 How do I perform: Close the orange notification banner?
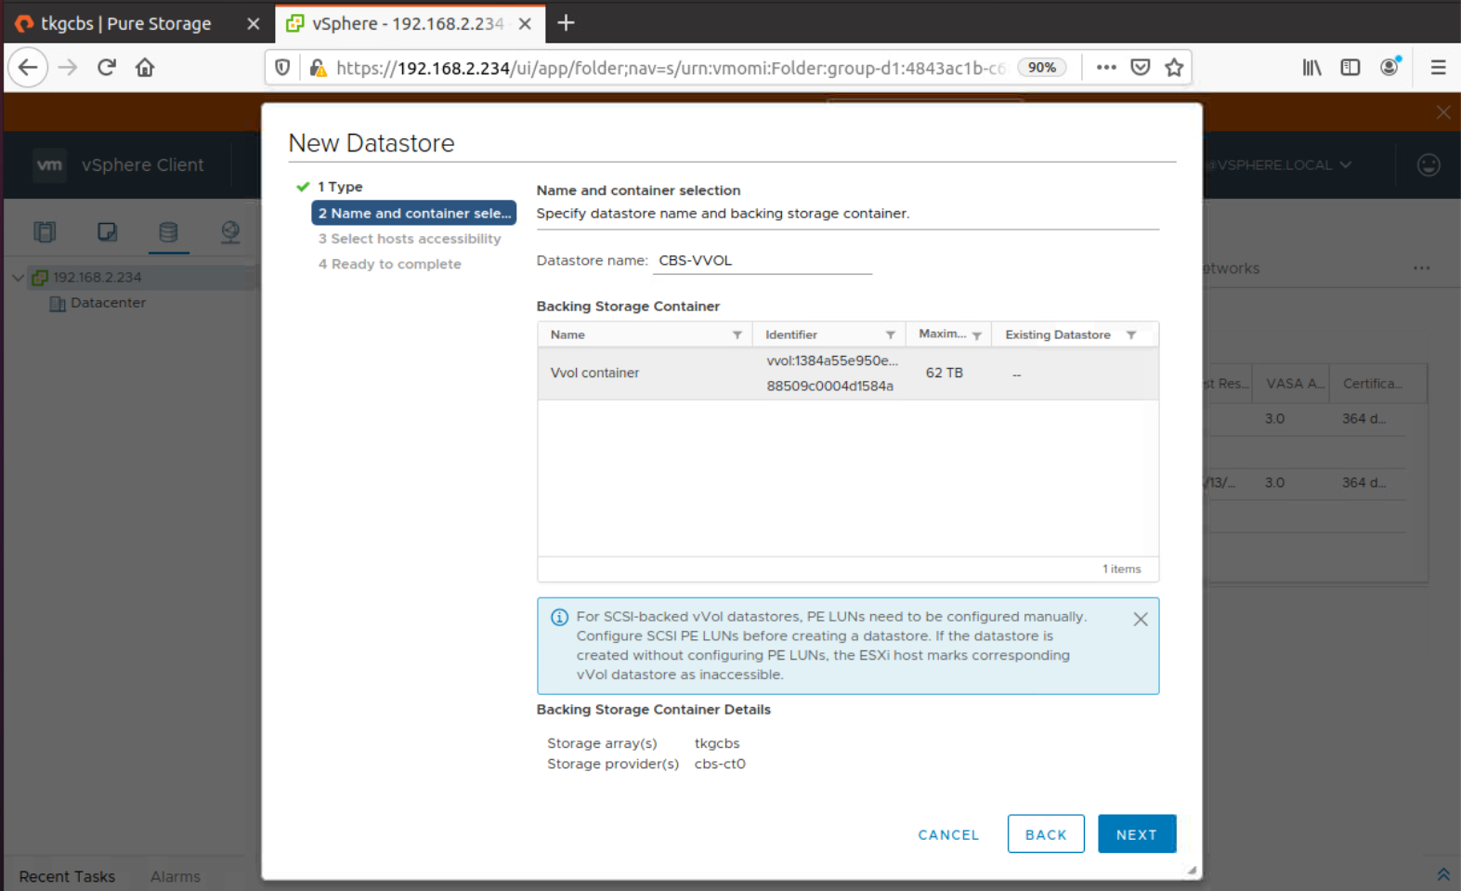pos(1443,112)
